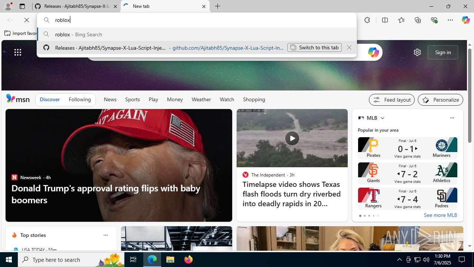
Task: Expand the MLB league dropdown
Action: tap(382, 118)
